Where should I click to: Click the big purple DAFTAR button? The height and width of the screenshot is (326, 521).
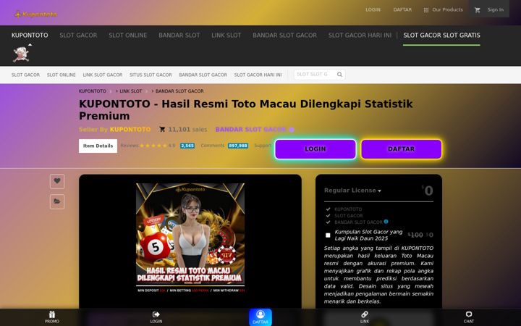coord(402,149)
